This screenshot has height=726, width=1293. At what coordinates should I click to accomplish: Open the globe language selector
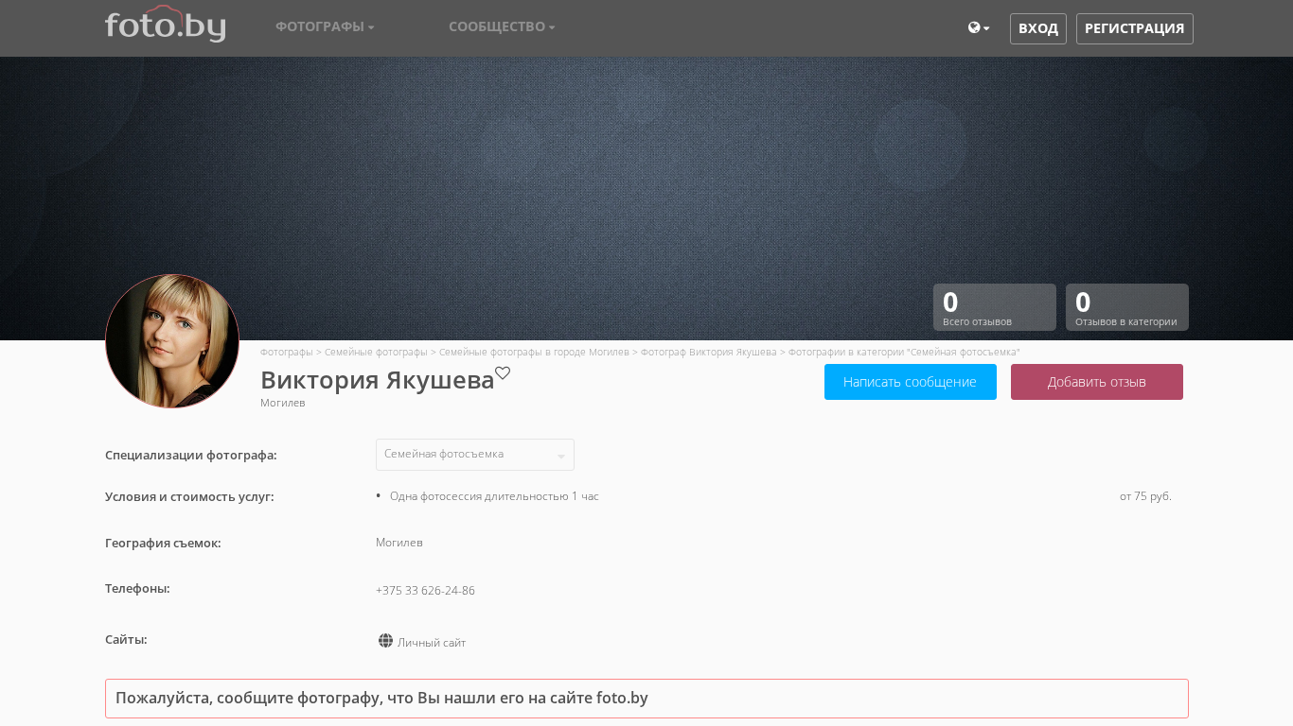tap(978, 28)
